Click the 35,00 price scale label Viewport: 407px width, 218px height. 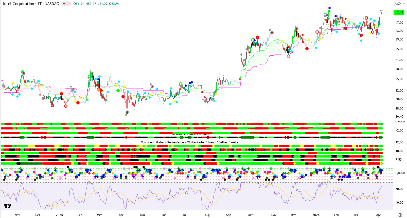click(399, 49)
